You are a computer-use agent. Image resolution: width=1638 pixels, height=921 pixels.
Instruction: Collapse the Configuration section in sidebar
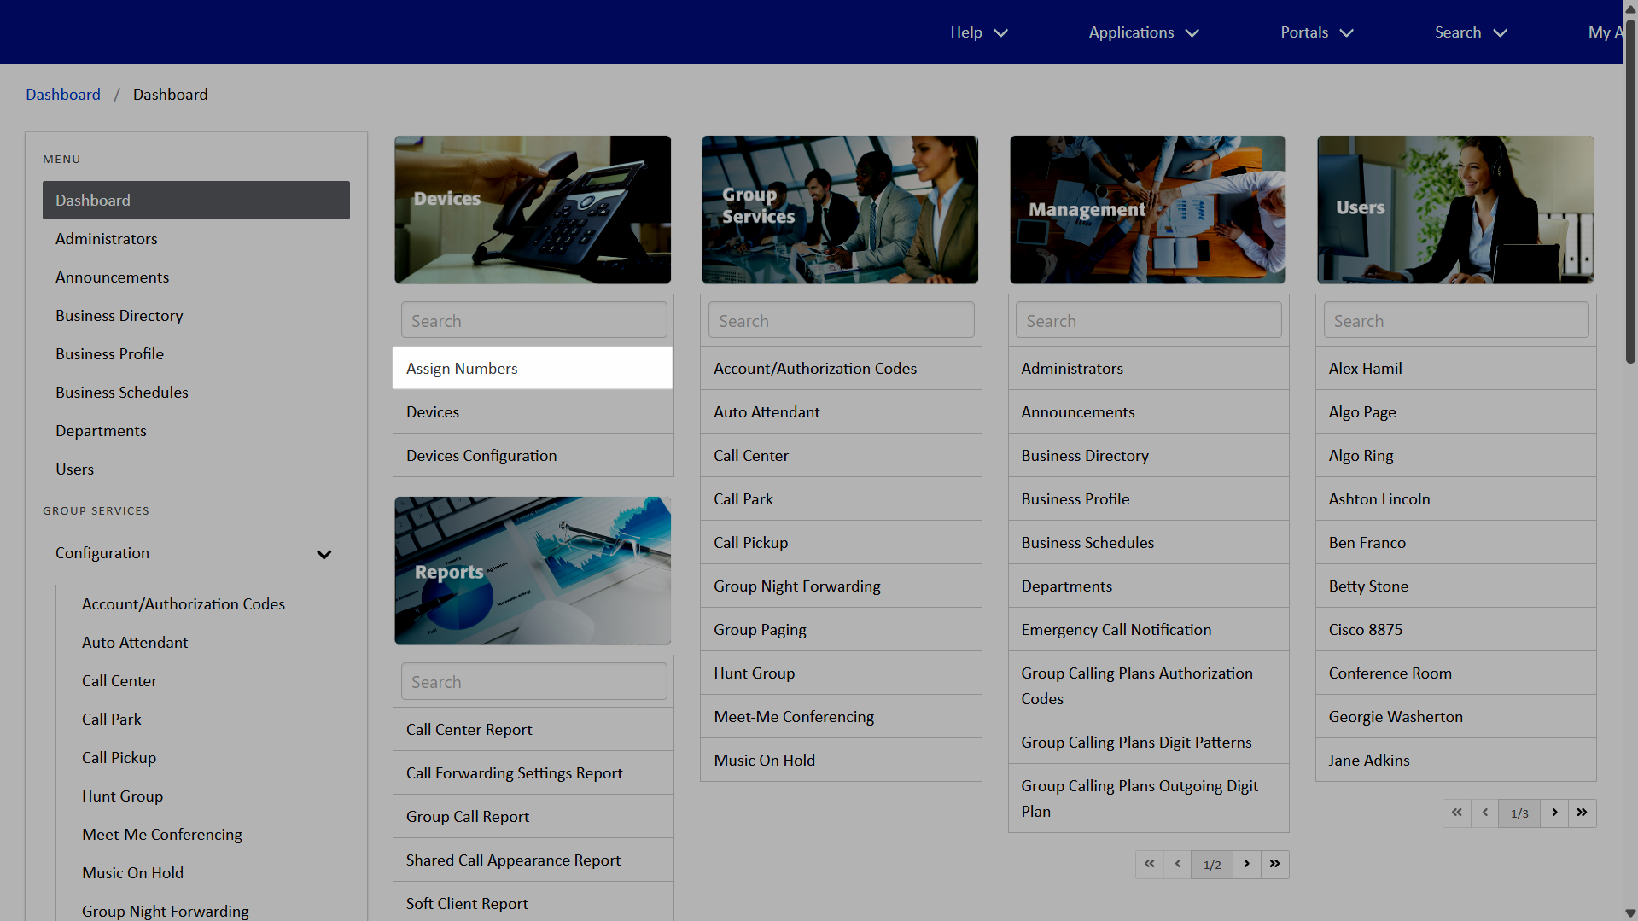click(324, 554)
